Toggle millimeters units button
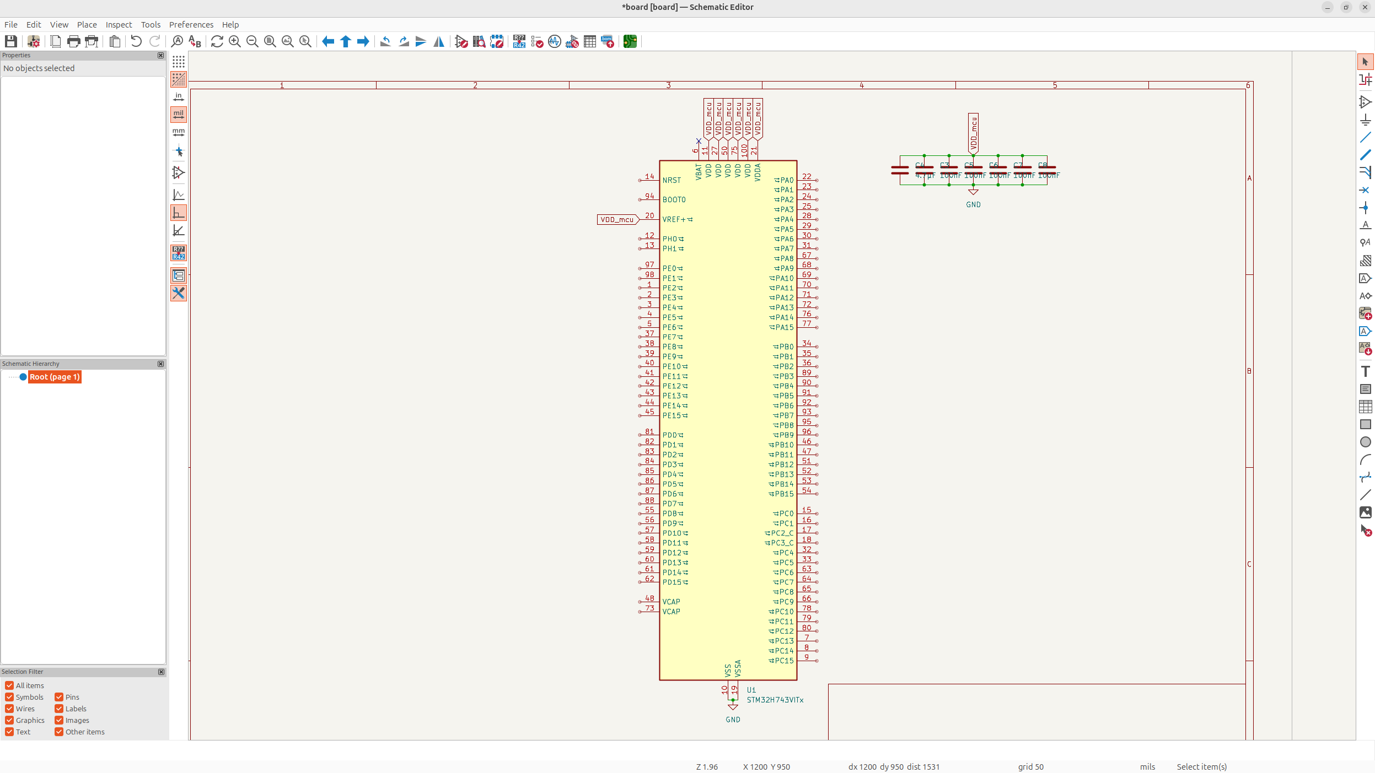The image size is (1375, 773). (179, 132)
